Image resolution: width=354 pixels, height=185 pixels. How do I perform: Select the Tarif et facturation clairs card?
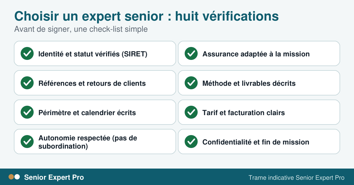tap(259, 112)
